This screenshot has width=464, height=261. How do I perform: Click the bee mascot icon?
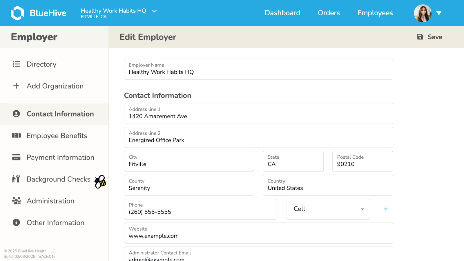coord(100,182)
